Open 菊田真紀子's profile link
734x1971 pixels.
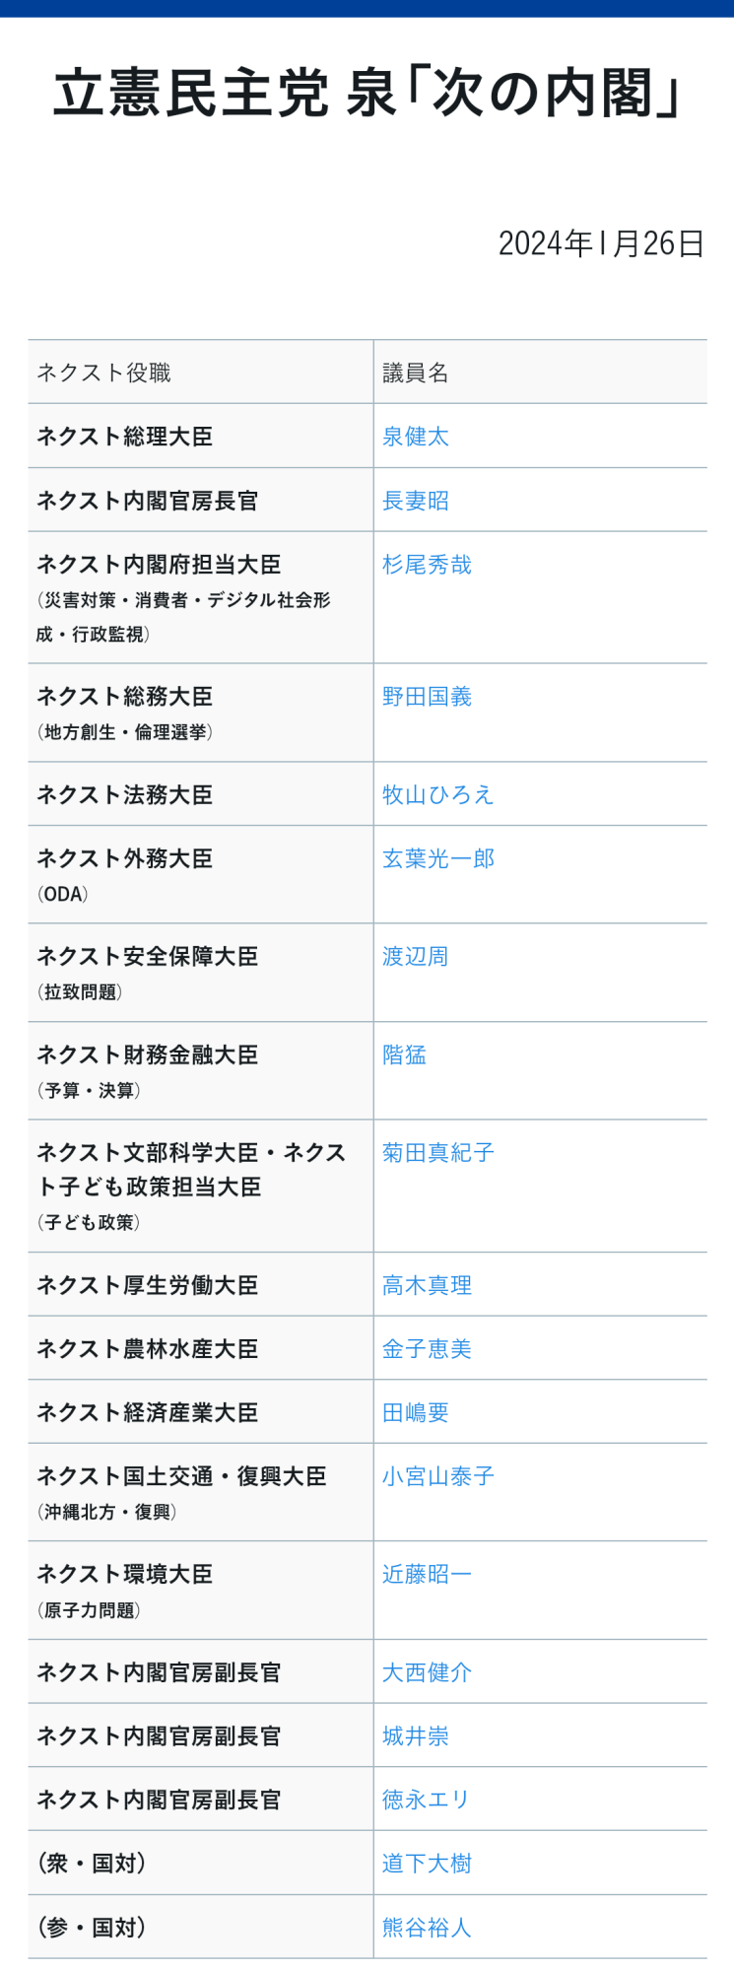[x=437, y=1153]
